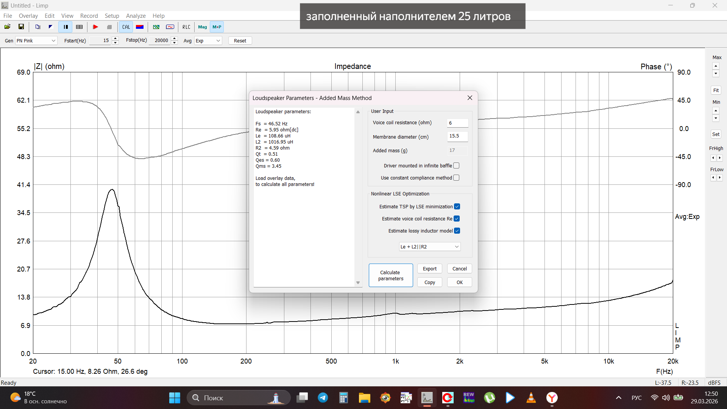Toggle the CAL calibration toolbar button
The image size is (727, 409).
126,27
